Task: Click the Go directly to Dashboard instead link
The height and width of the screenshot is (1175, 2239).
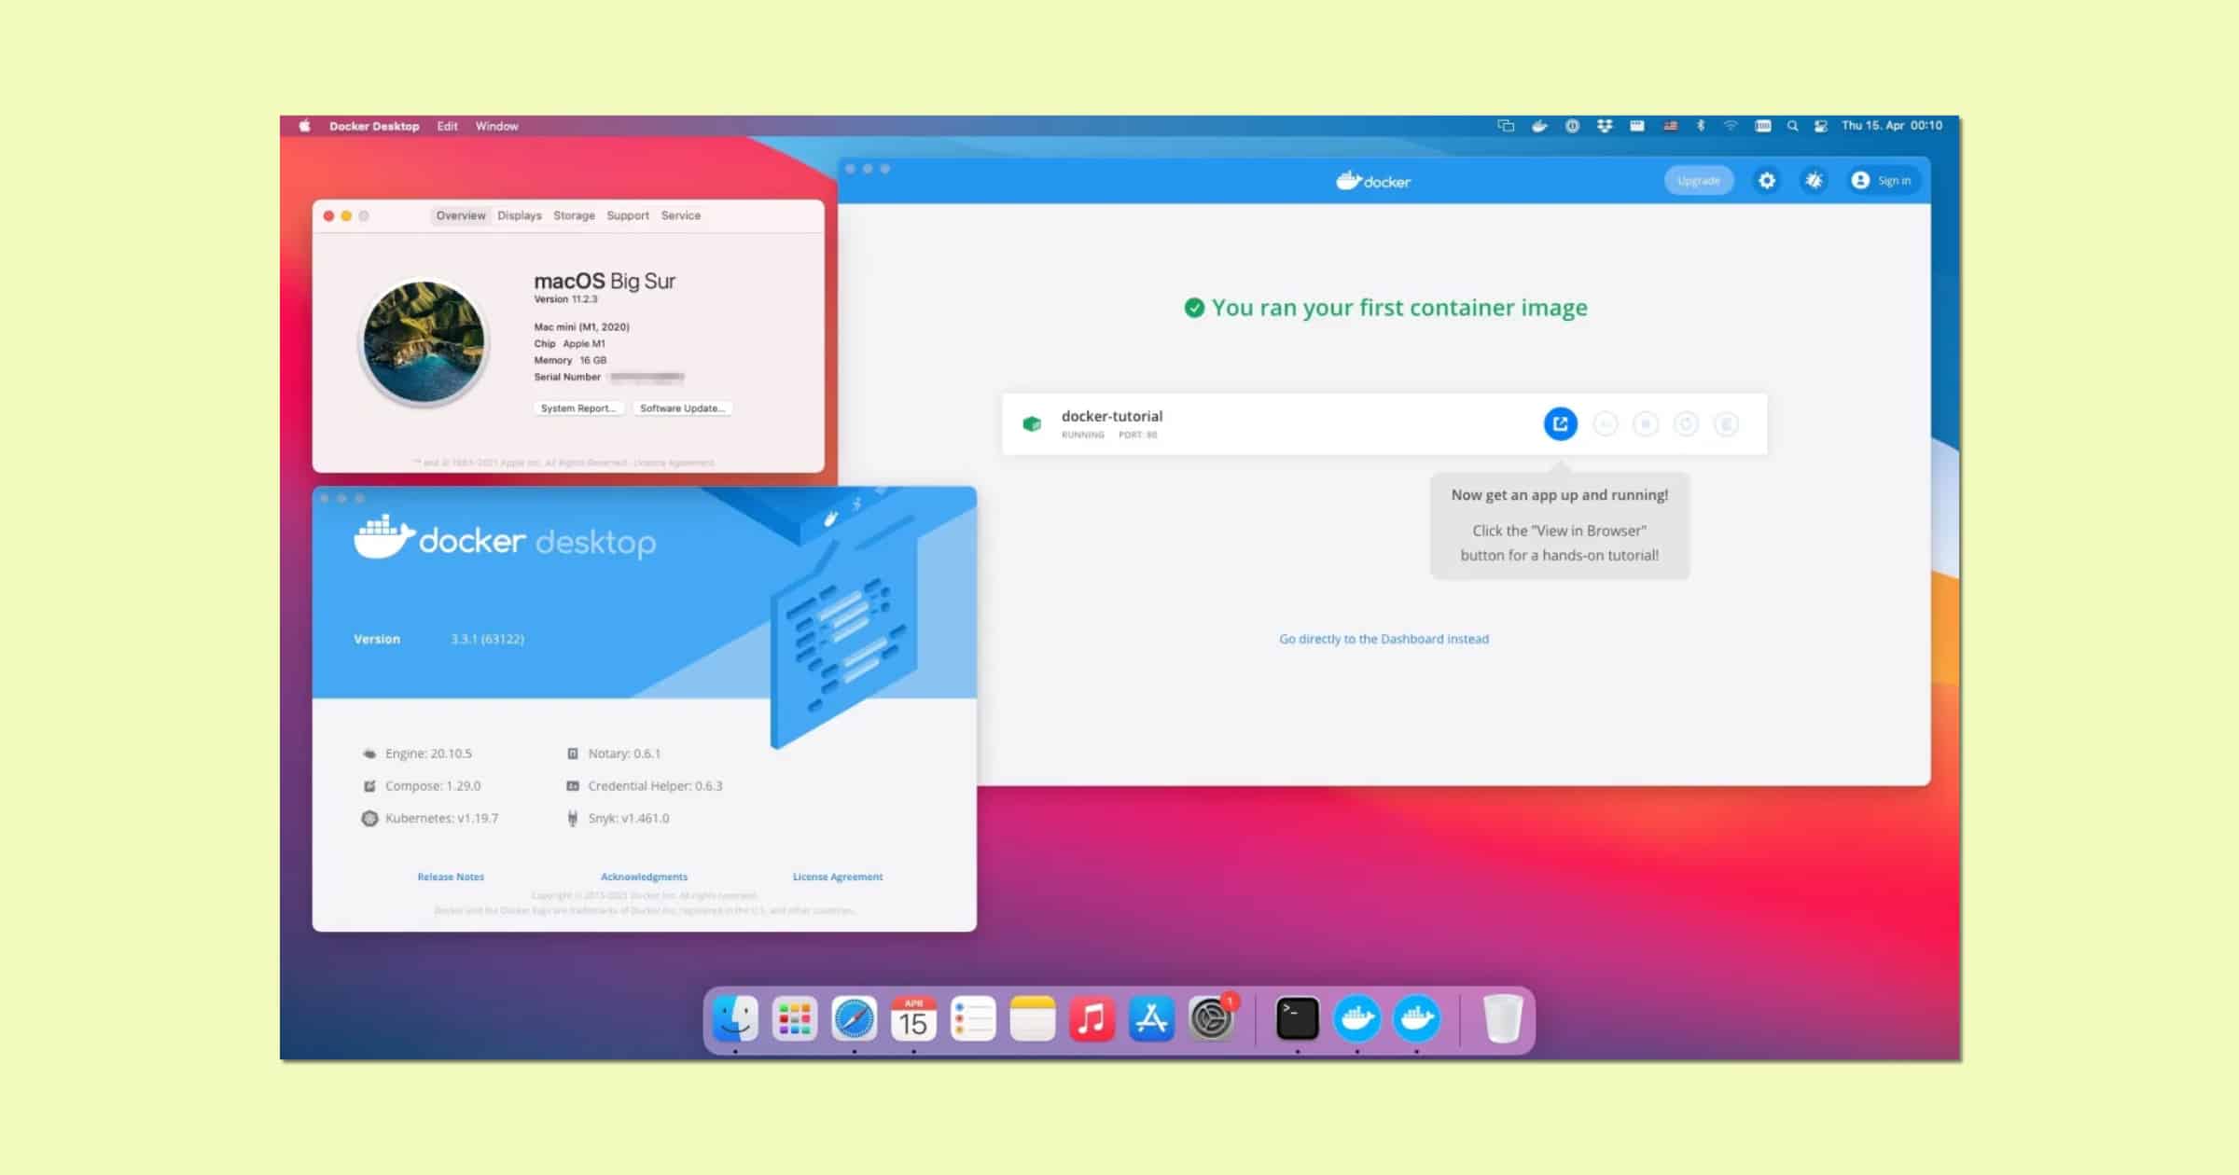Action: (x=1384, y=638)
